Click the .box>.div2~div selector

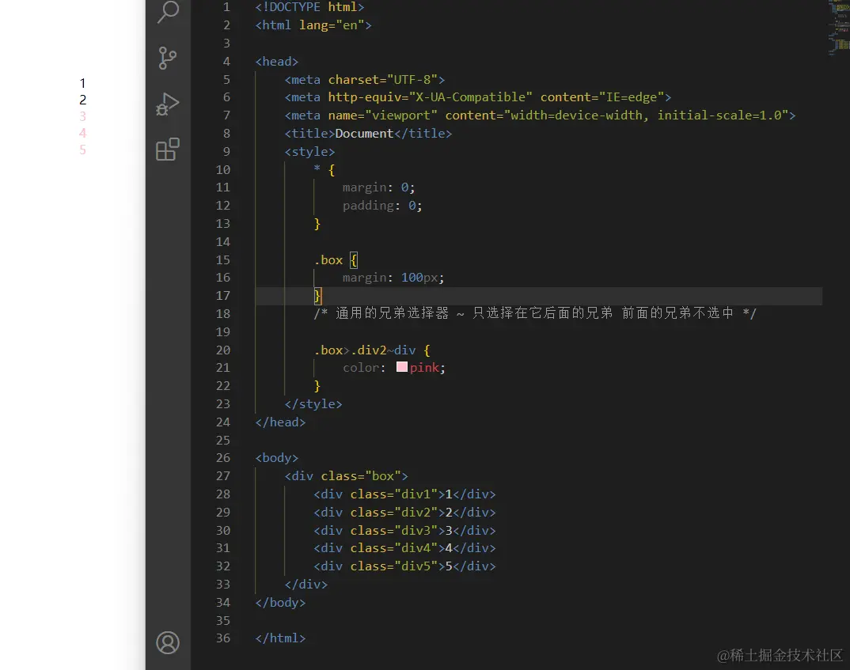365,350
